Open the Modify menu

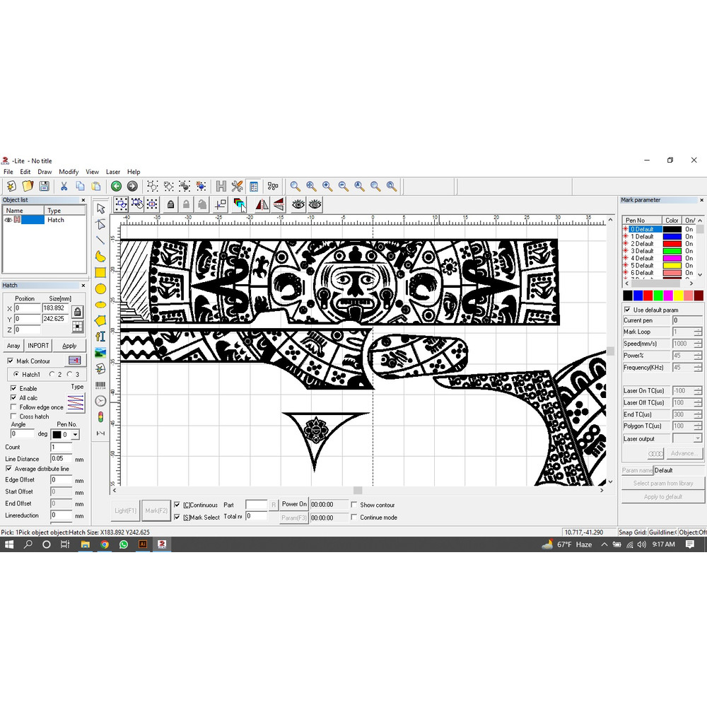tap(69, 172)
